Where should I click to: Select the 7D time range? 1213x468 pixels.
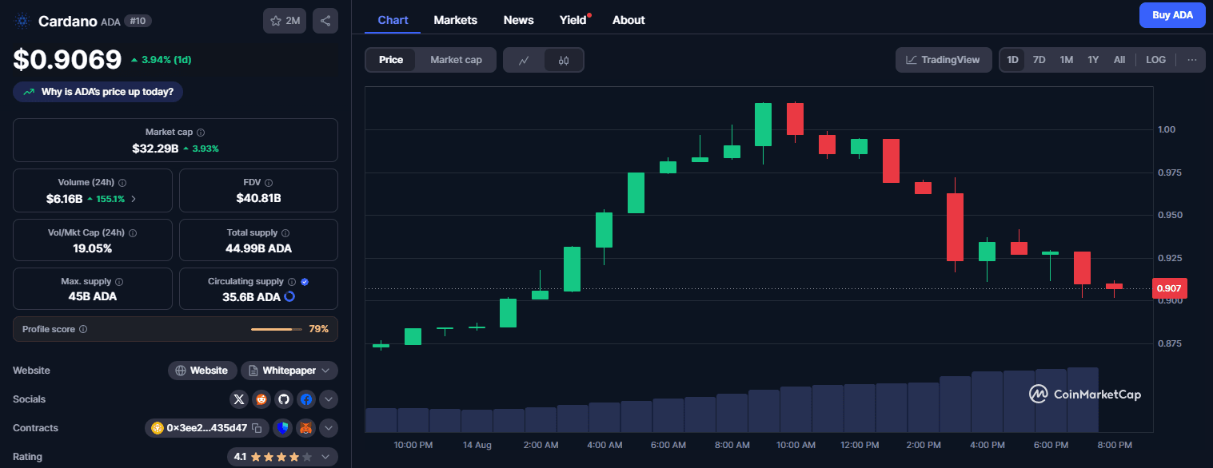(x=1039, y=60)
